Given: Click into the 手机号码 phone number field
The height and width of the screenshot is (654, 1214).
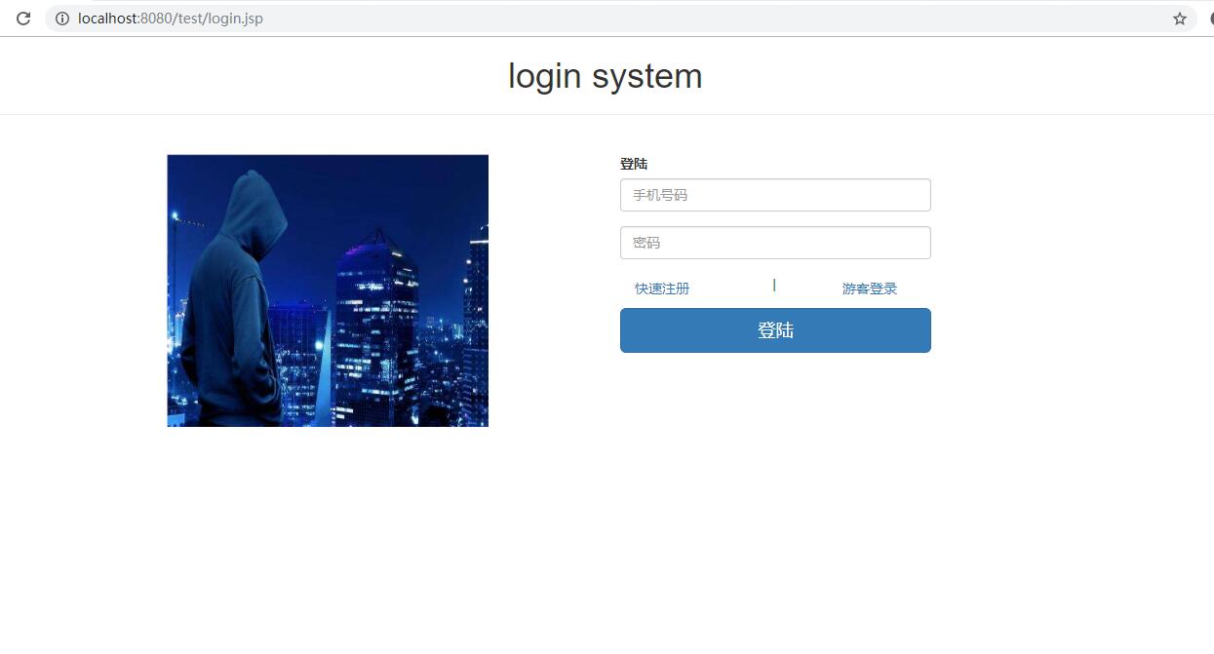Looking at the screenshot, I should pyautogui.click(x=775, y=195).
